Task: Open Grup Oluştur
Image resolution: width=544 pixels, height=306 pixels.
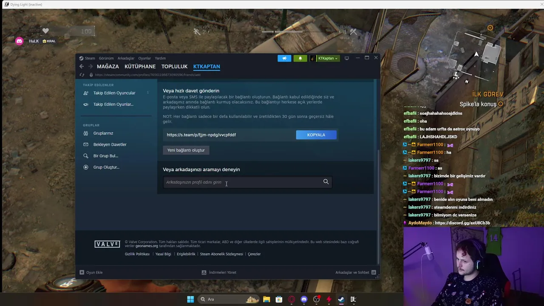Action: tap(106, 167)
